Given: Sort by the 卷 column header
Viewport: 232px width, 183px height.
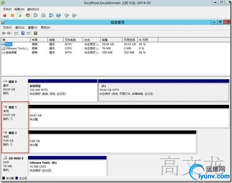Looking at the screenshot, I should [x=16, y=40].
